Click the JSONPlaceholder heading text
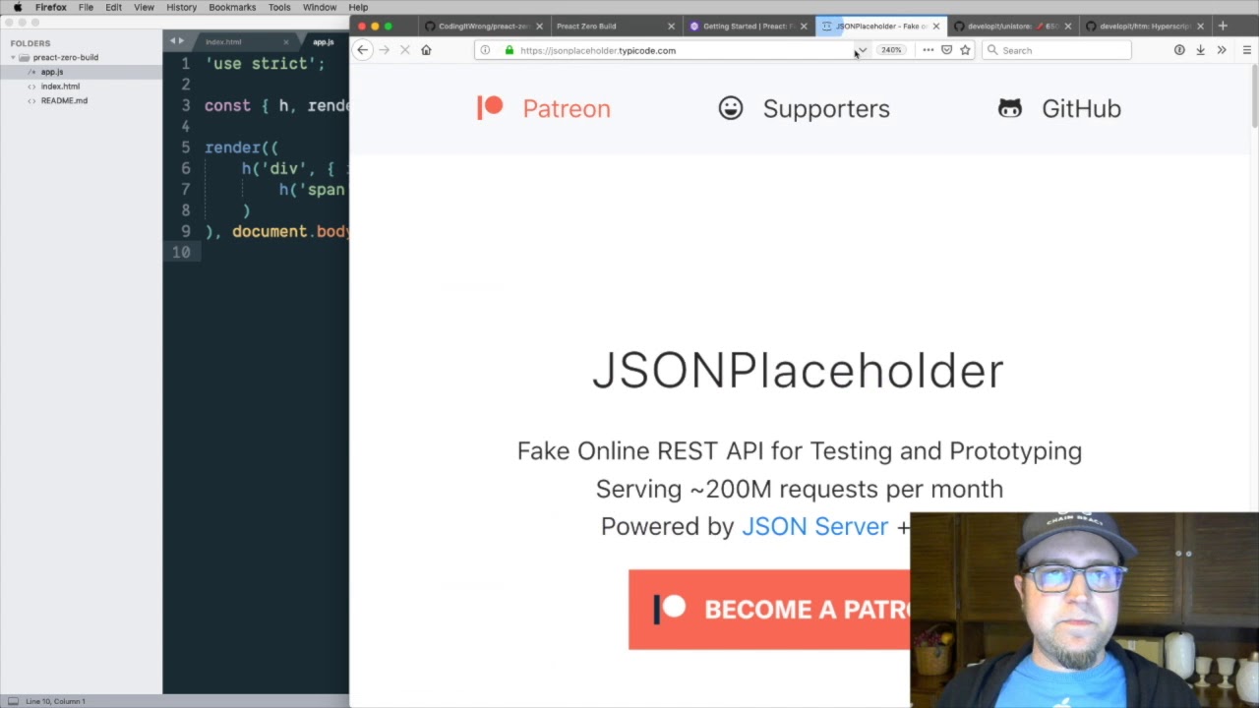Screen dimensions: 1259x708 tap(798, 371)
